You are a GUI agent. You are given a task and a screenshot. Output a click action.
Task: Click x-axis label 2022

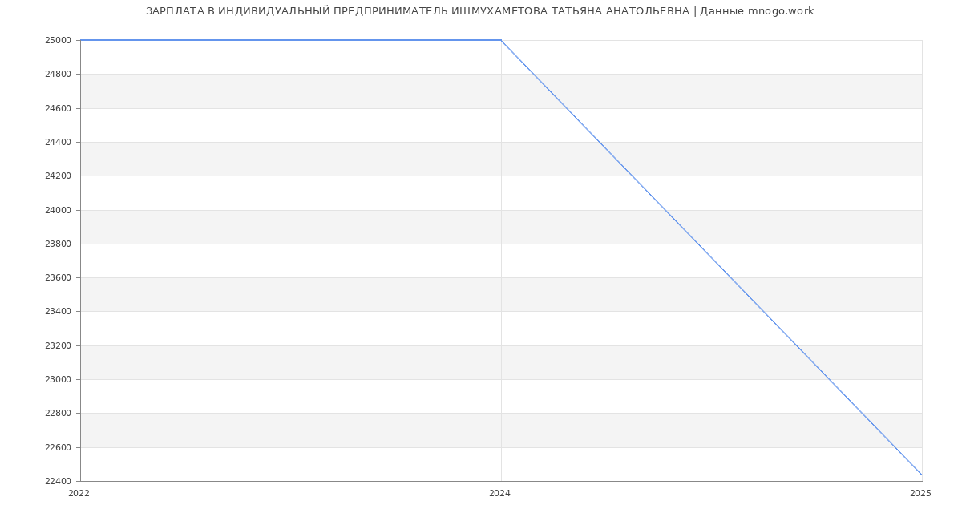(x=79, y=494)
